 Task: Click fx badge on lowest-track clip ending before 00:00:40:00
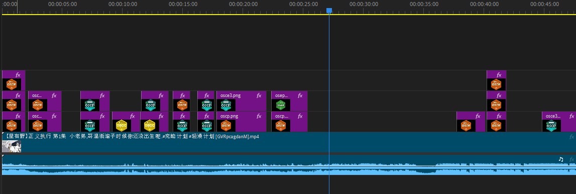(478, 116)
